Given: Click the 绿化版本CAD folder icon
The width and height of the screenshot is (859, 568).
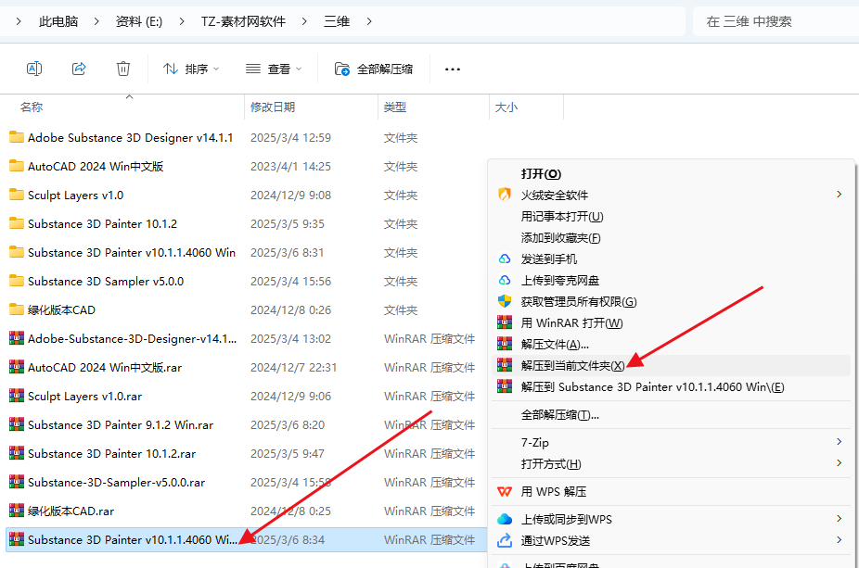Looking at the screenshot, I should point(17,309).
